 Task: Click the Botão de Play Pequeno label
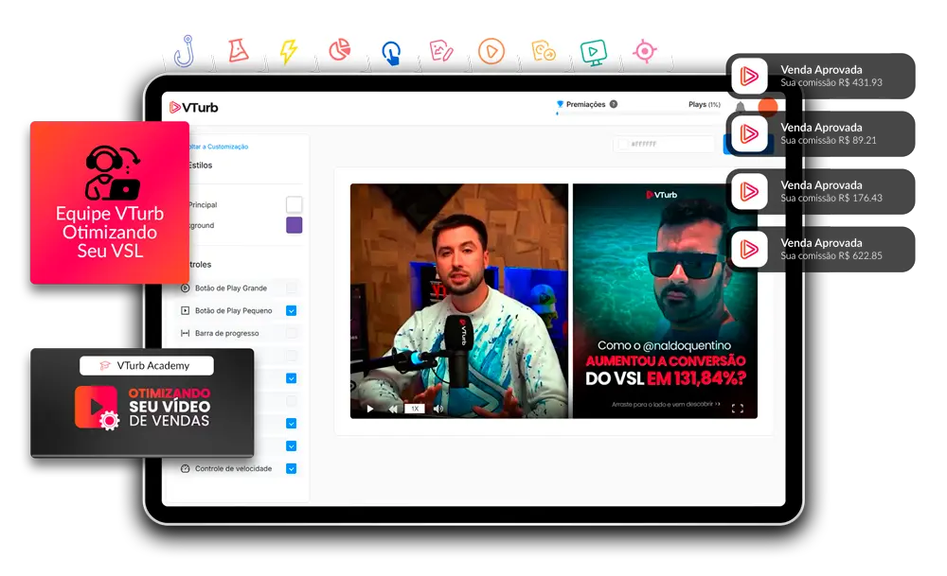click(x=233, y=310)
